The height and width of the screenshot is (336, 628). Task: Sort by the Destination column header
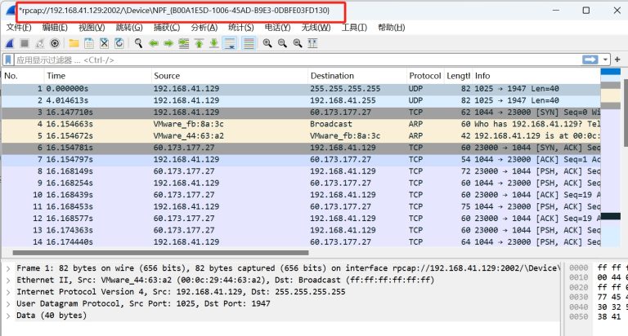357,76
